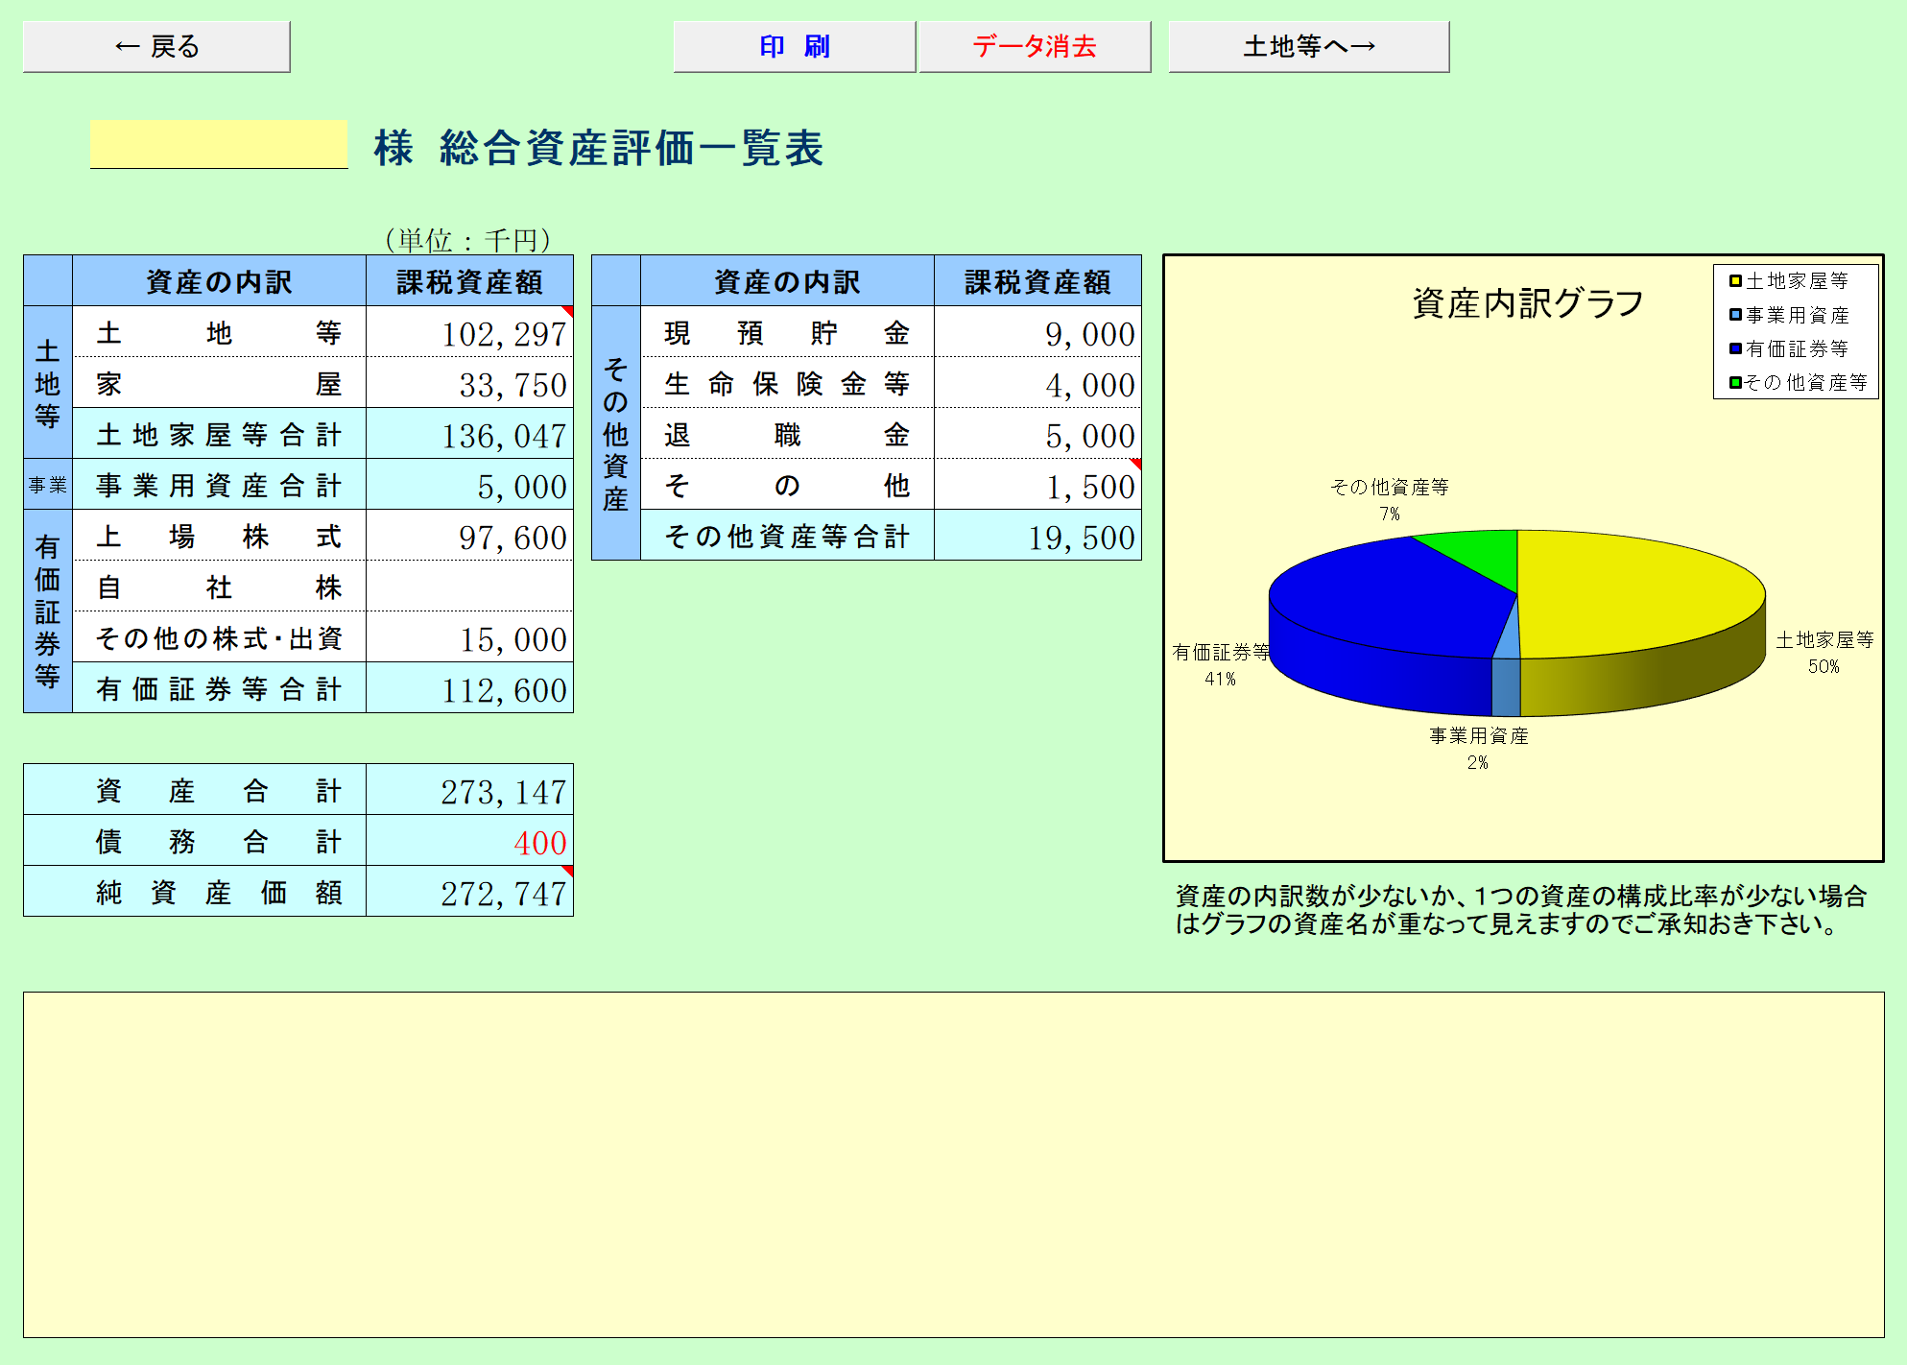Select その他 value 1,500
The height and width of the screenshot is (1365, 1907).
click(1037, 485)
